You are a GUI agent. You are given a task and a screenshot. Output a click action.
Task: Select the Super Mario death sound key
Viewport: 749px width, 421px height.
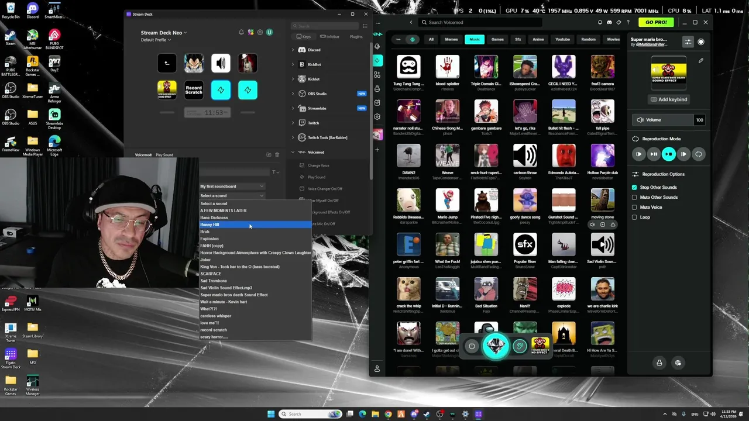(x=167, y=90)
